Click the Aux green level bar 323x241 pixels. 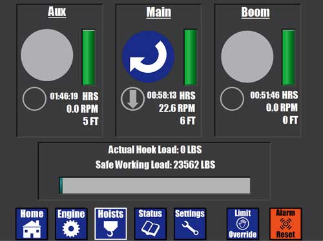coord(89,57)
